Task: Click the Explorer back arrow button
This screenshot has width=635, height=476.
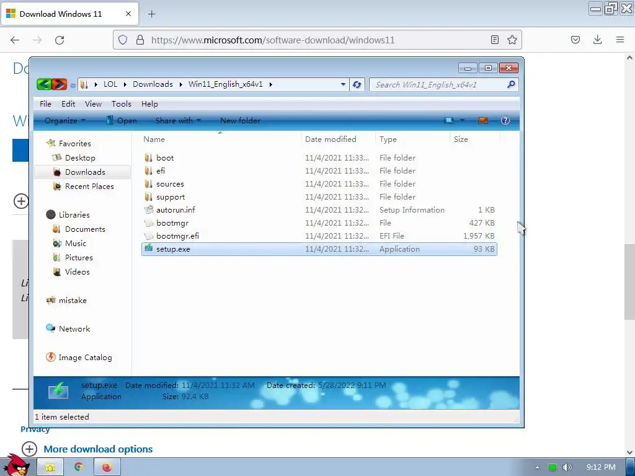Action: pos(44,84)
